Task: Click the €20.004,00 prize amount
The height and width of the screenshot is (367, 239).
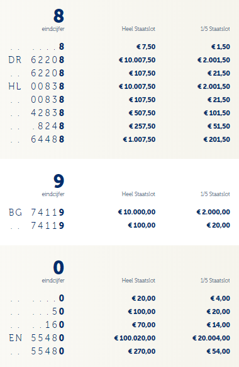Action: (x=211, y=338)
